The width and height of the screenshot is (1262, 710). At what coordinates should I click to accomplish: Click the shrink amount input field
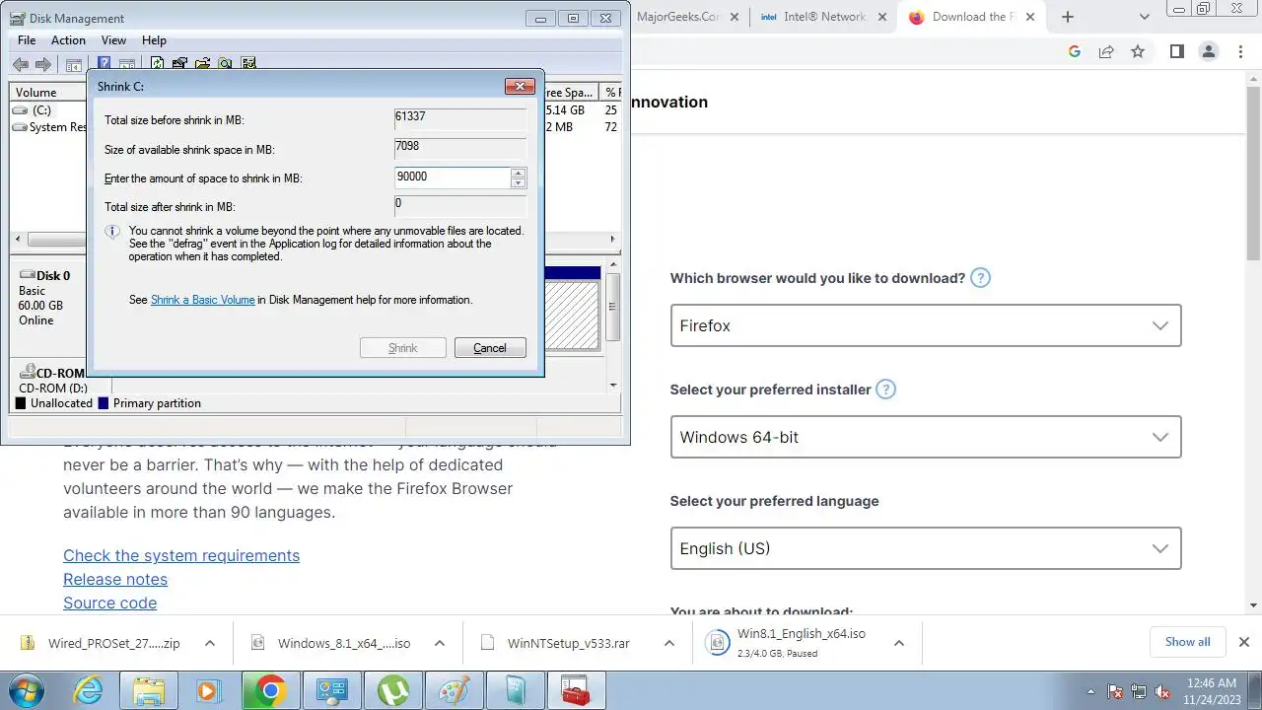452,177
